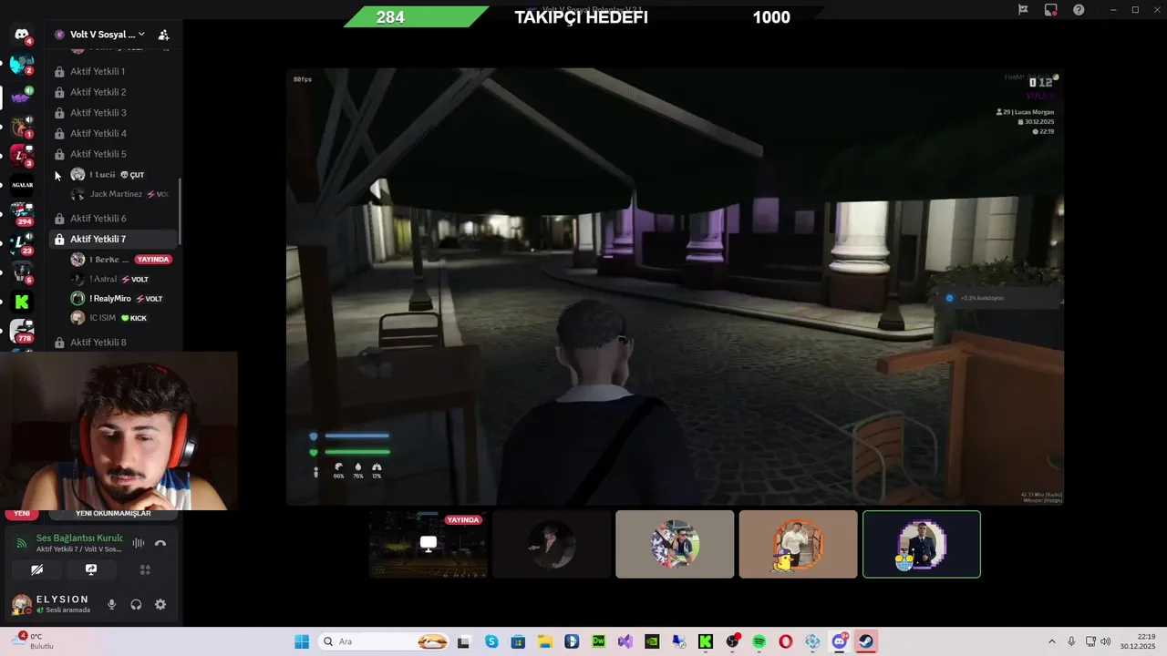Open Discord direct messages home icon
1167x656 pixels.
tap(22, 35)
